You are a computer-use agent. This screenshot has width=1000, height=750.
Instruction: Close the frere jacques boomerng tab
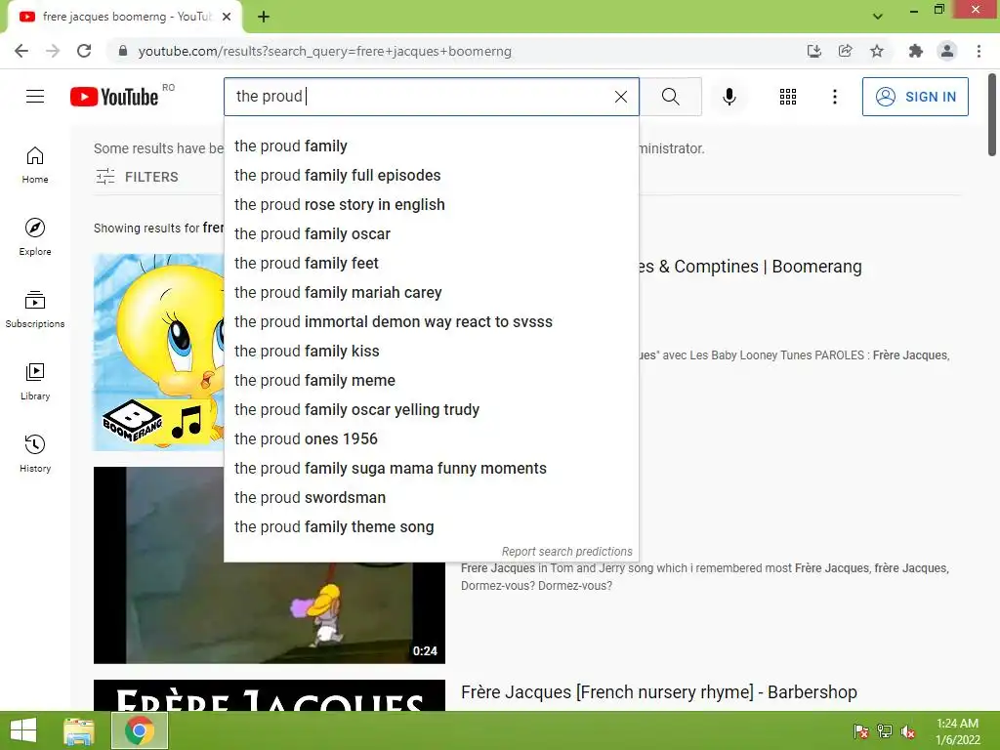click(227, 17)
